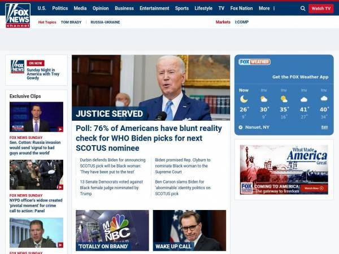Open the Poll: 76% of Americans headline
Screen dimensions: 339x254
pos(149,138)
